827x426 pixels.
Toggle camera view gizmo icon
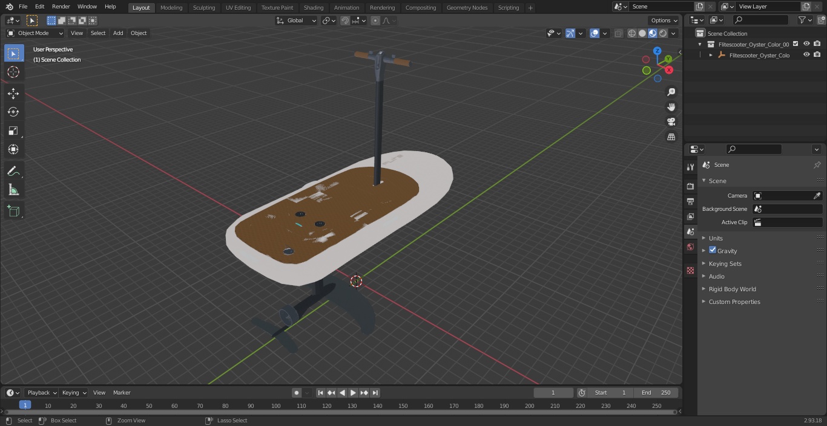[x=671, y=121]
